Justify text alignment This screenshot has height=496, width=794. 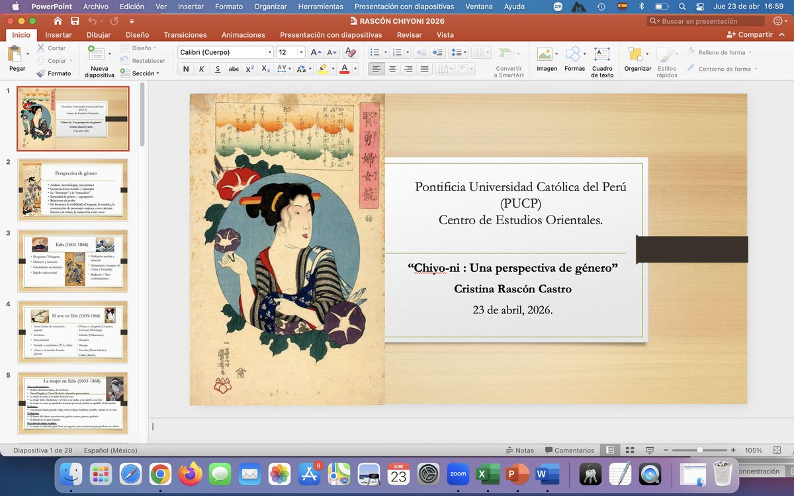pos(425,69)
